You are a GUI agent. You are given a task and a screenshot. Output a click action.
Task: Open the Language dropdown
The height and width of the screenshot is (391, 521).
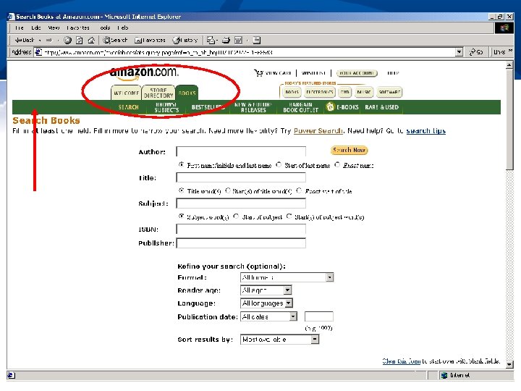(266, 303)
